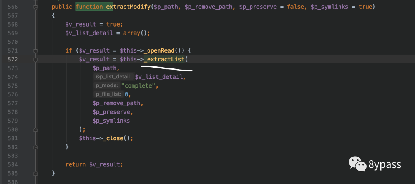Image resolution: width=415 pixels, height=184 pixels.
Task: Click the return keyword on line 584
Action: click(75, 164)
